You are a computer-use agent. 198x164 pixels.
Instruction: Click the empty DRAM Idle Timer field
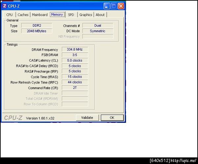point(75,93)
